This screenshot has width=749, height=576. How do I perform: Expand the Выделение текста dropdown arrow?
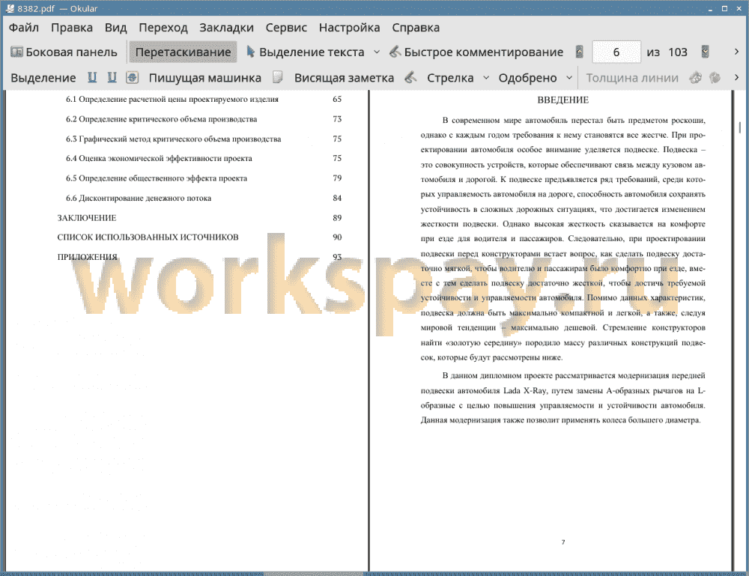pos(377,52)
